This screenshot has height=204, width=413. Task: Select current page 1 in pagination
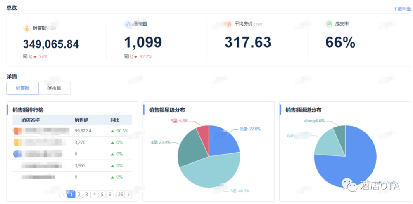71,195
